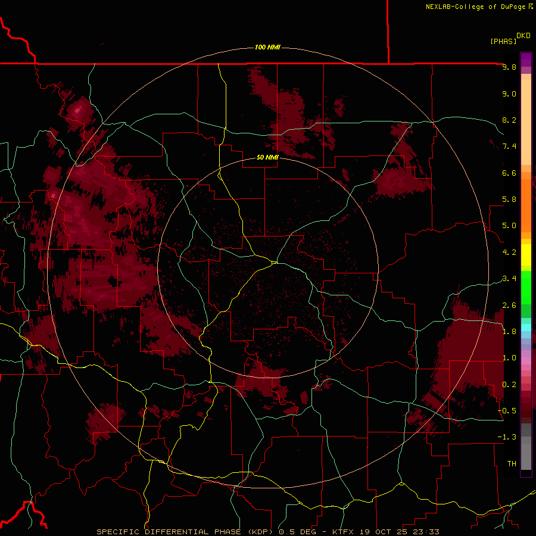Image resolution: width=536 pixels, height=536 pixels.
Task: Click the 5.0 legend value
Action: click(509, 226)
